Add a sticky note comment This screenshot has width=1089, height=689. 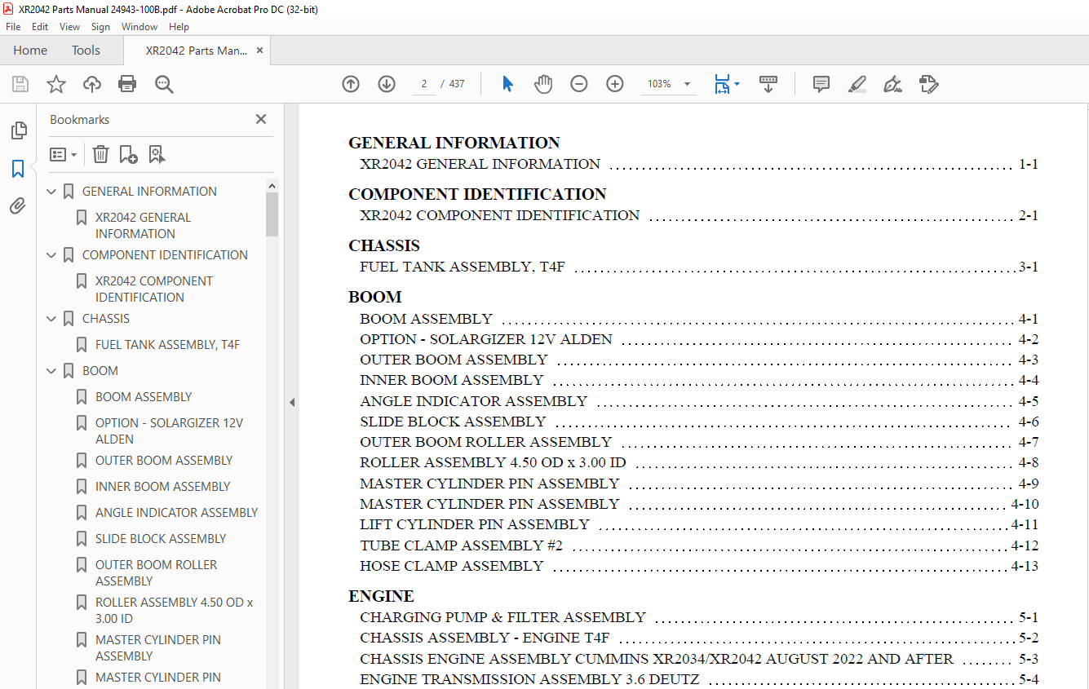point(821,84)
